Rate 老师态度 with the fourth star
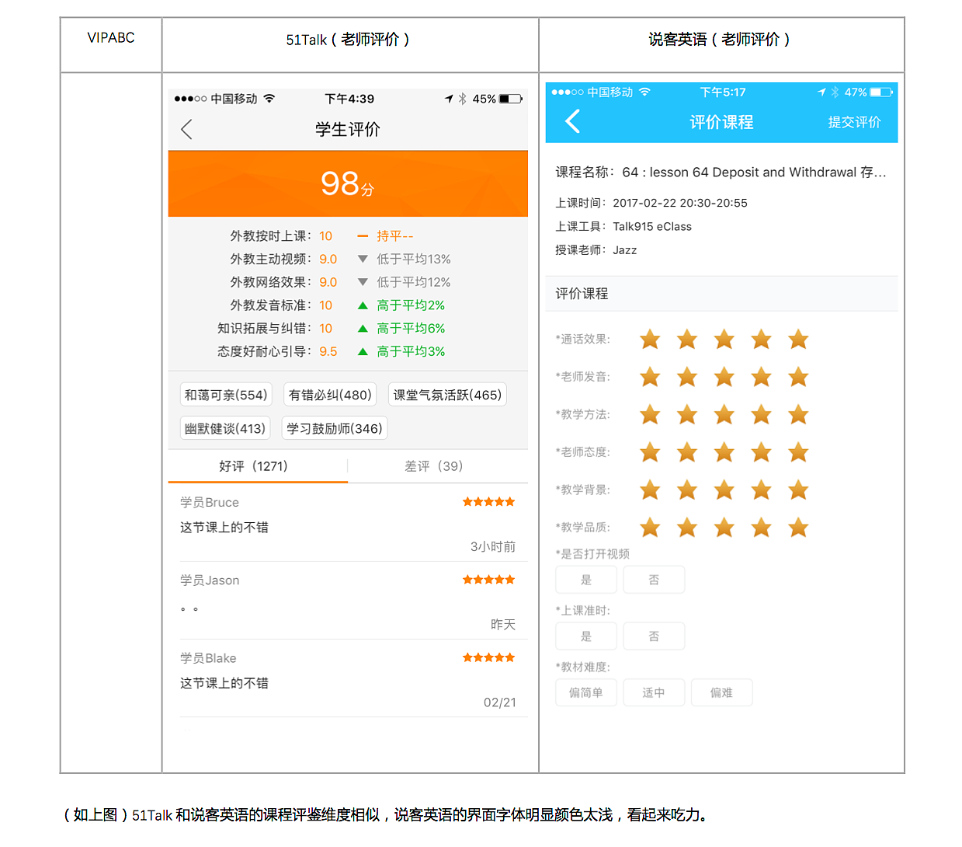The height and width of the screenshot is (847, 962). coord(761,451)
